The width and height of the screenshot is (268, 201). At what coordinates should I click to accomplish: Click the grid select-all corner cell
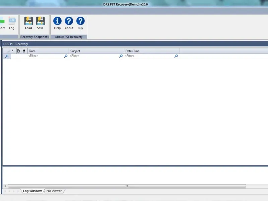7,51
